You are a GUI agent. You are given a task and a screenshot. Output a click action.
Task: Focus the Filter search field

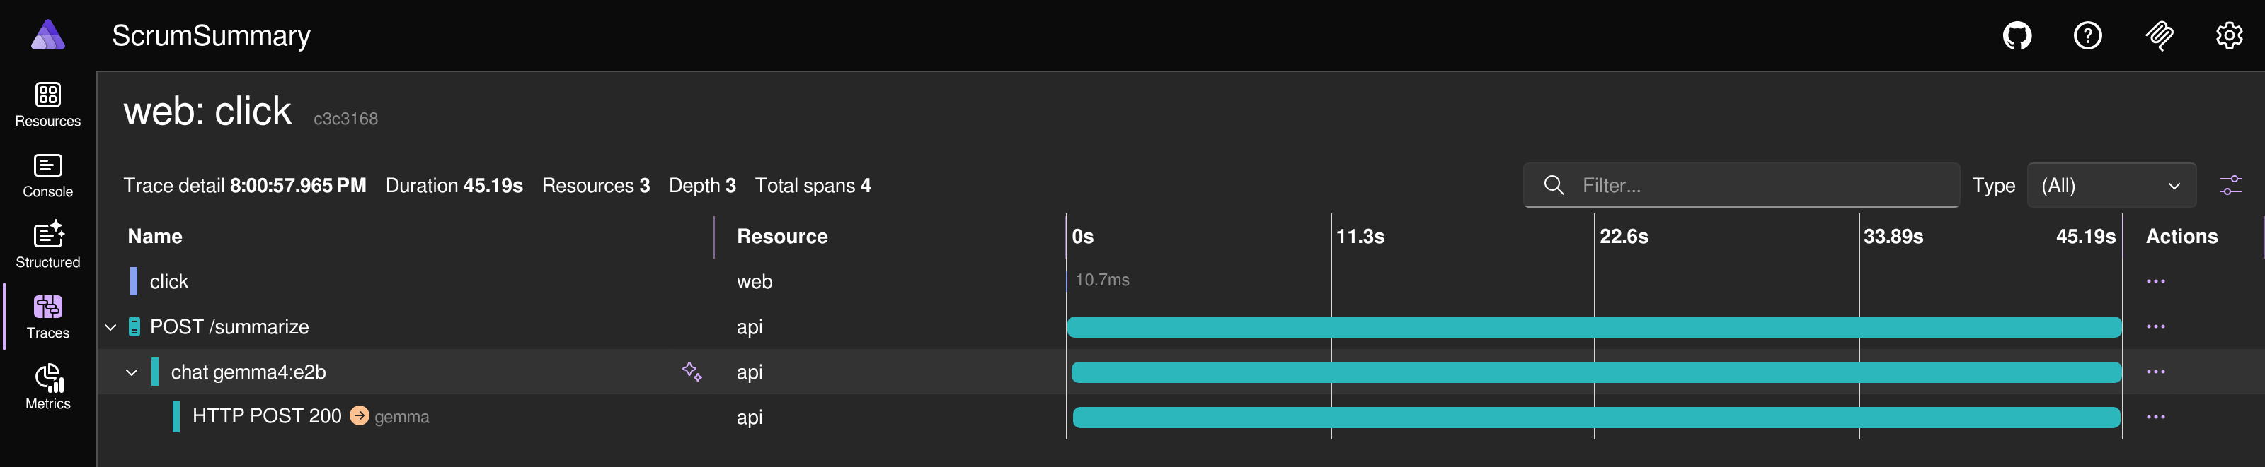pyautogui.click(x=1758, y=186)
